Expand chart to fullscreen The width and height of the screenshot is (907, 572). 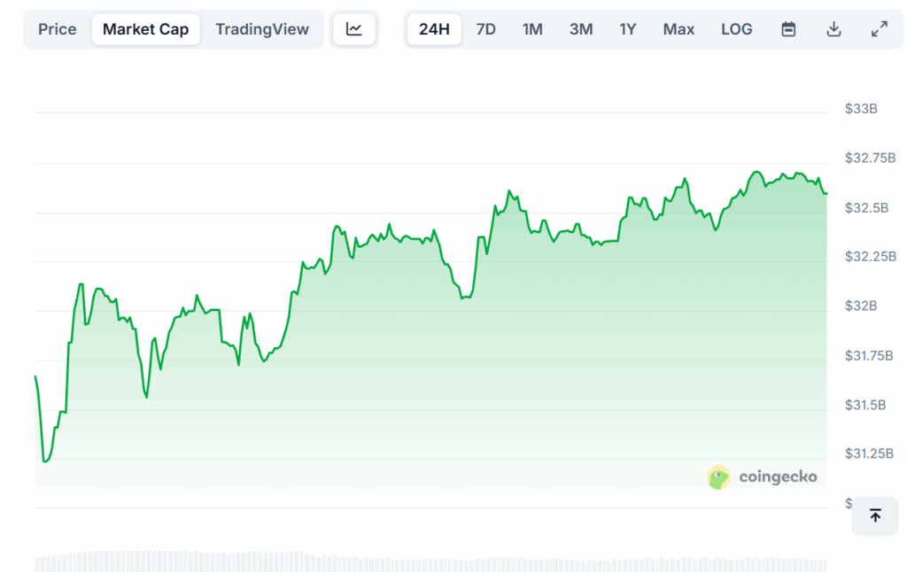pos(880,29)
